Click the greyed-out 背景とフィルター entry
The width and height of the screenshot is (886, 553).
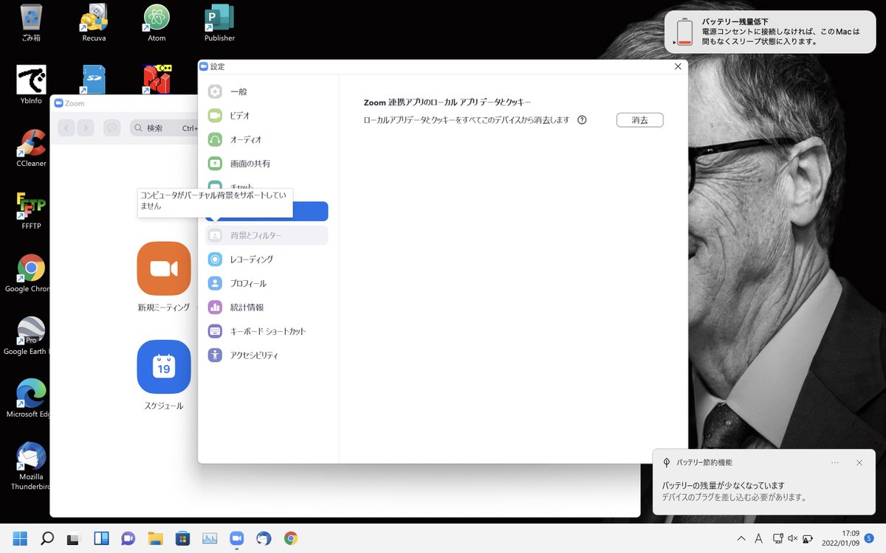(267, 235)
